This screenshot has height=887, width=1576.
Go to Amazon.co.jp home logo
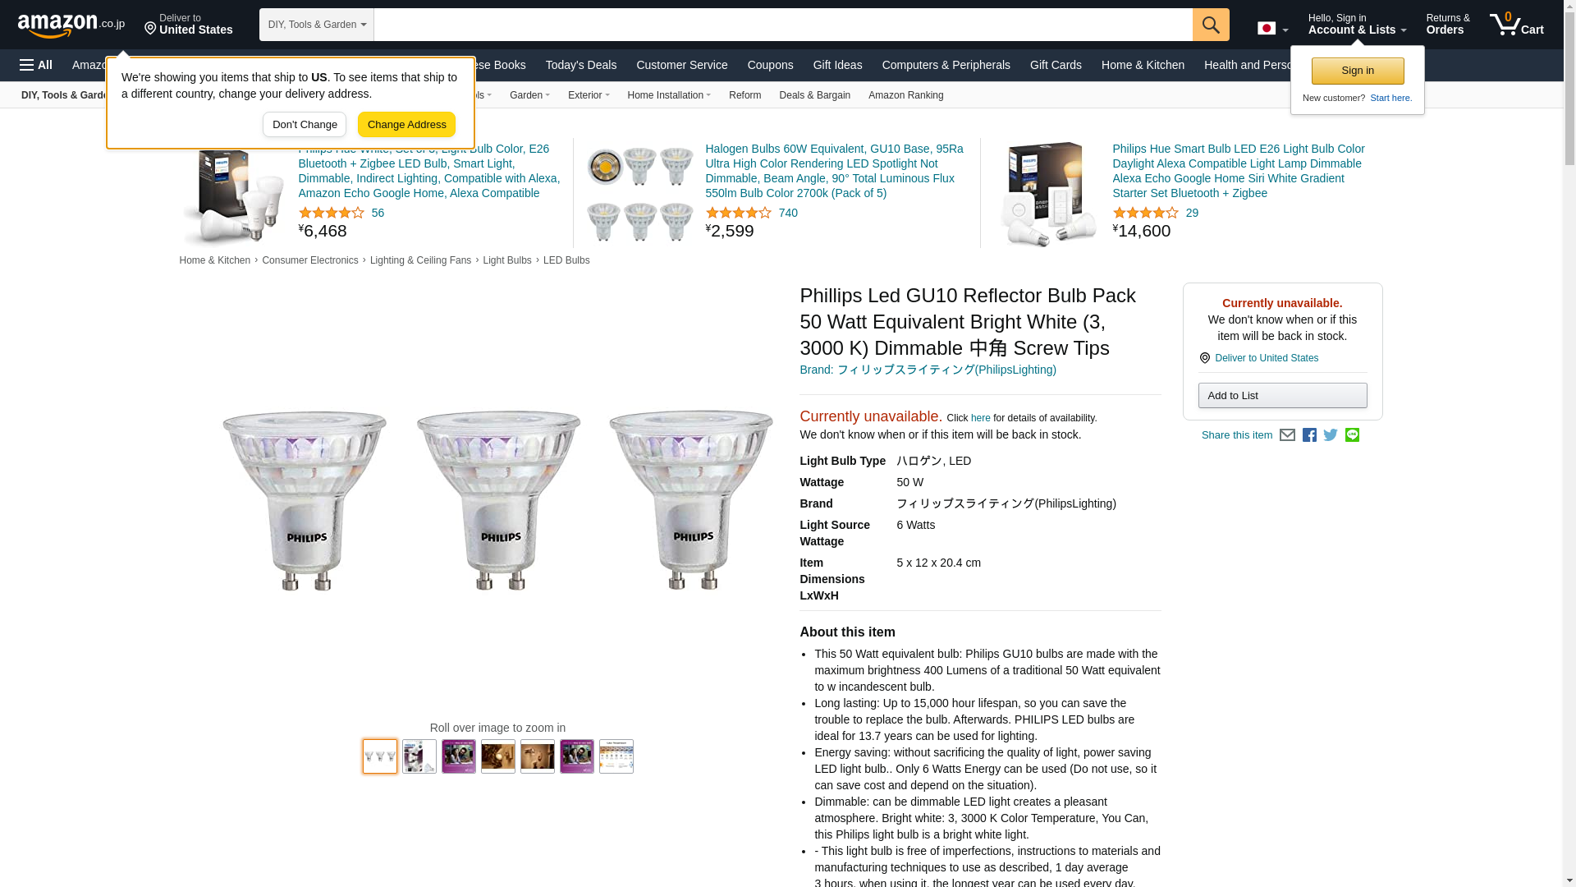(x=71, y=25)
